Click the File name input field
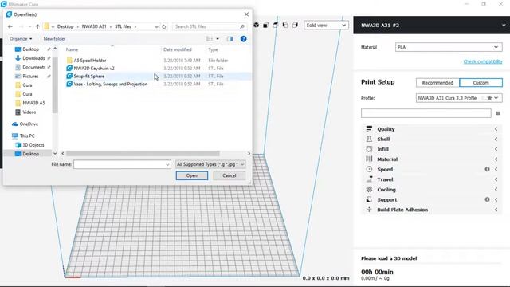The height and width of the screenshot is (287, 510). click(122, 164)
